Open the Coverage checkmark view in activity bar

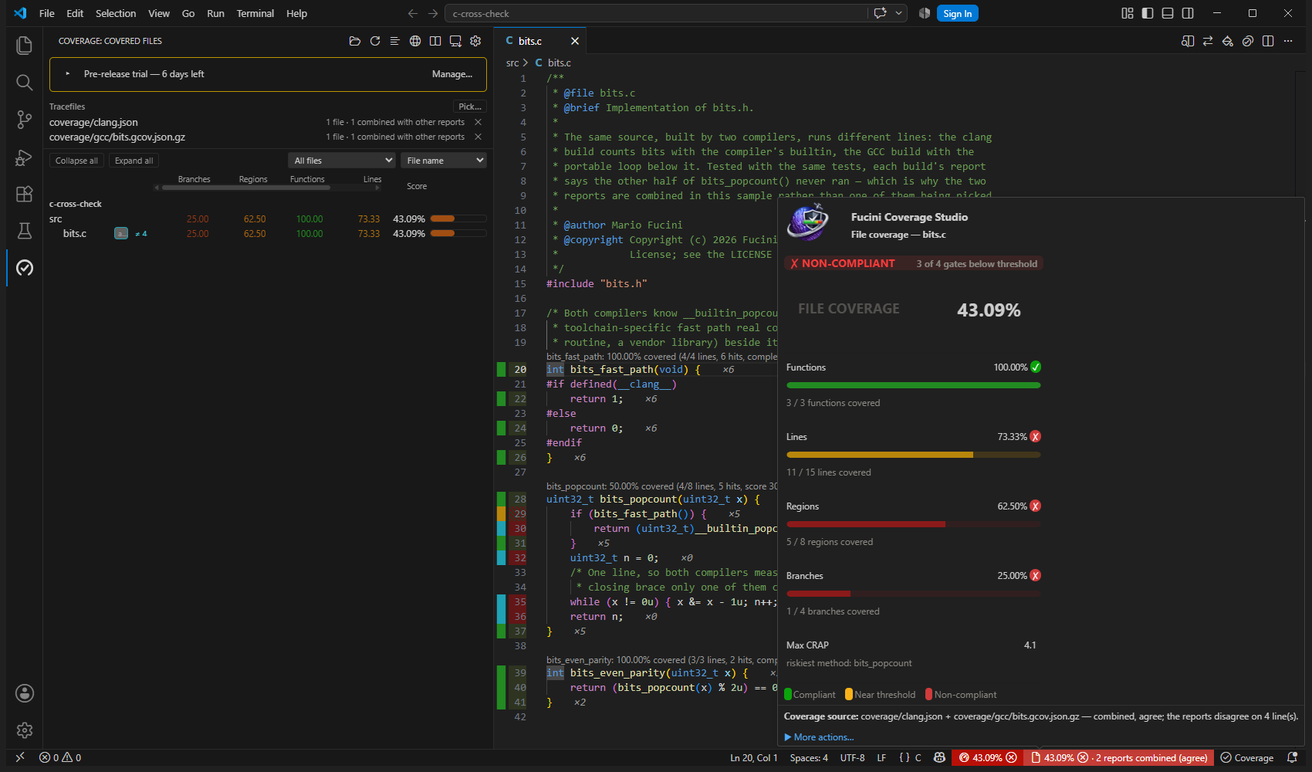click(25, 268)
